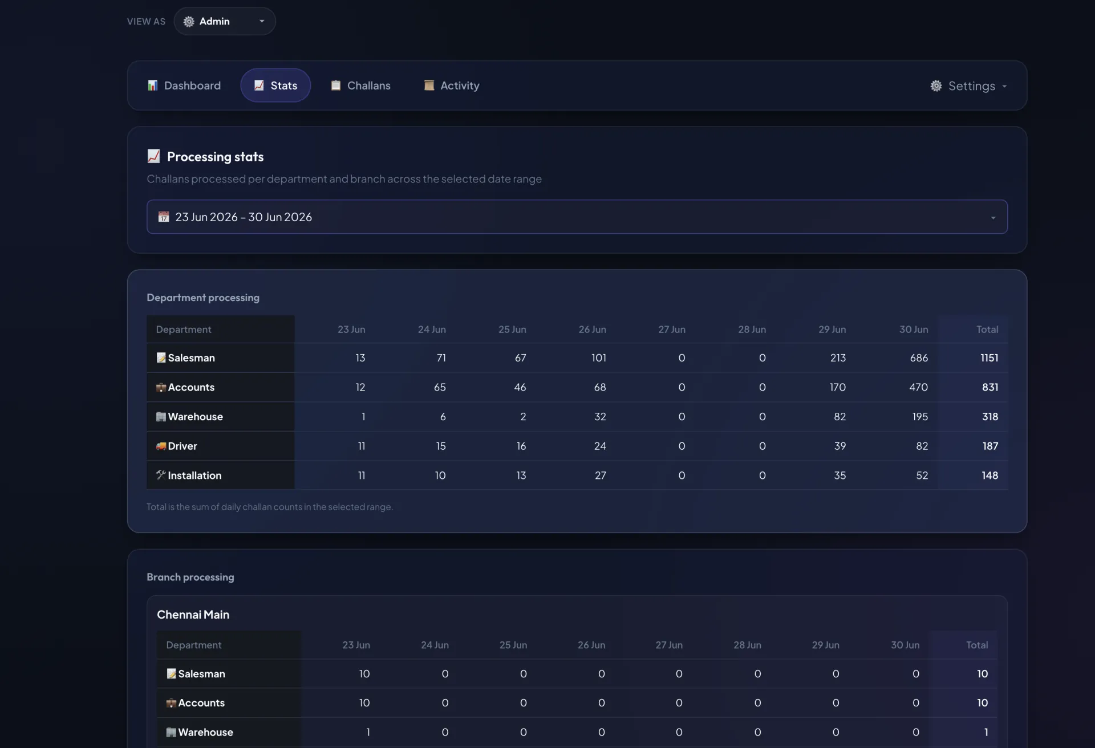Click Warehouse total value 318
This screenshot has height=748, width=1095.
[990, 416]
